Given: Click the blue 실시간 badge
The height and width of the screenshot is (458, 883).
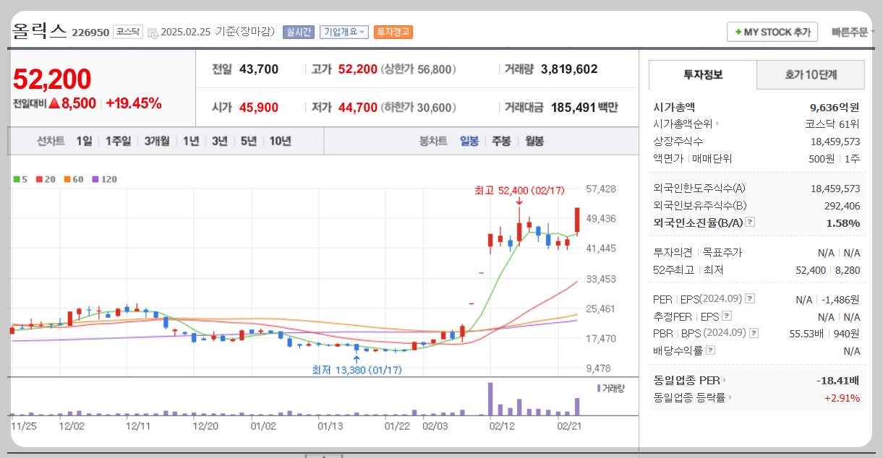Looking at the screenshot, I should 298,32.
